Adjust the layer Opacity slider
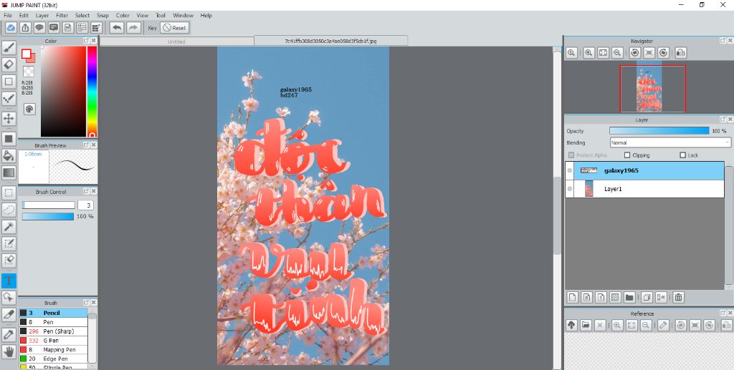The width and height of the screenshot is (734, 370). (659, 131)
